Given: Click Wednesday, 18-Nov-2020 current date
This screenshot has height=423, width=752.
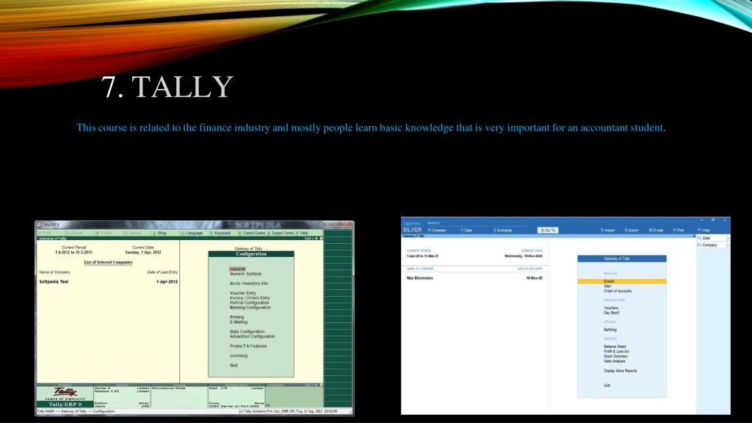Looking at the screenshot, I should click(x=523, y=256).
